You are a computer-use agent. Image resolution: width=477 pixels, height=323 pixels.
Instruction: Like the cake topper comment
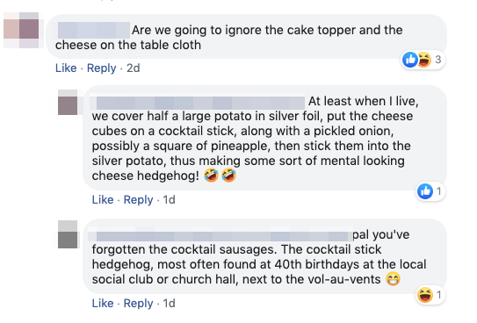pos(66,68)
